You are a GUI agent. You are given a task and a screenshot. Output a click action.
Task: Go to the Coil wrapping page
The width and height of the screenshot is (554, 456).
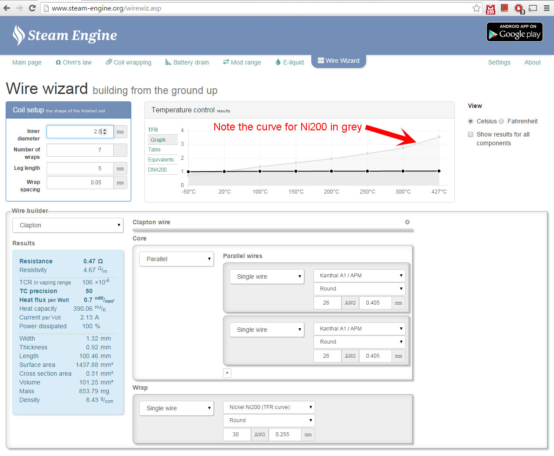coord(128,62)
